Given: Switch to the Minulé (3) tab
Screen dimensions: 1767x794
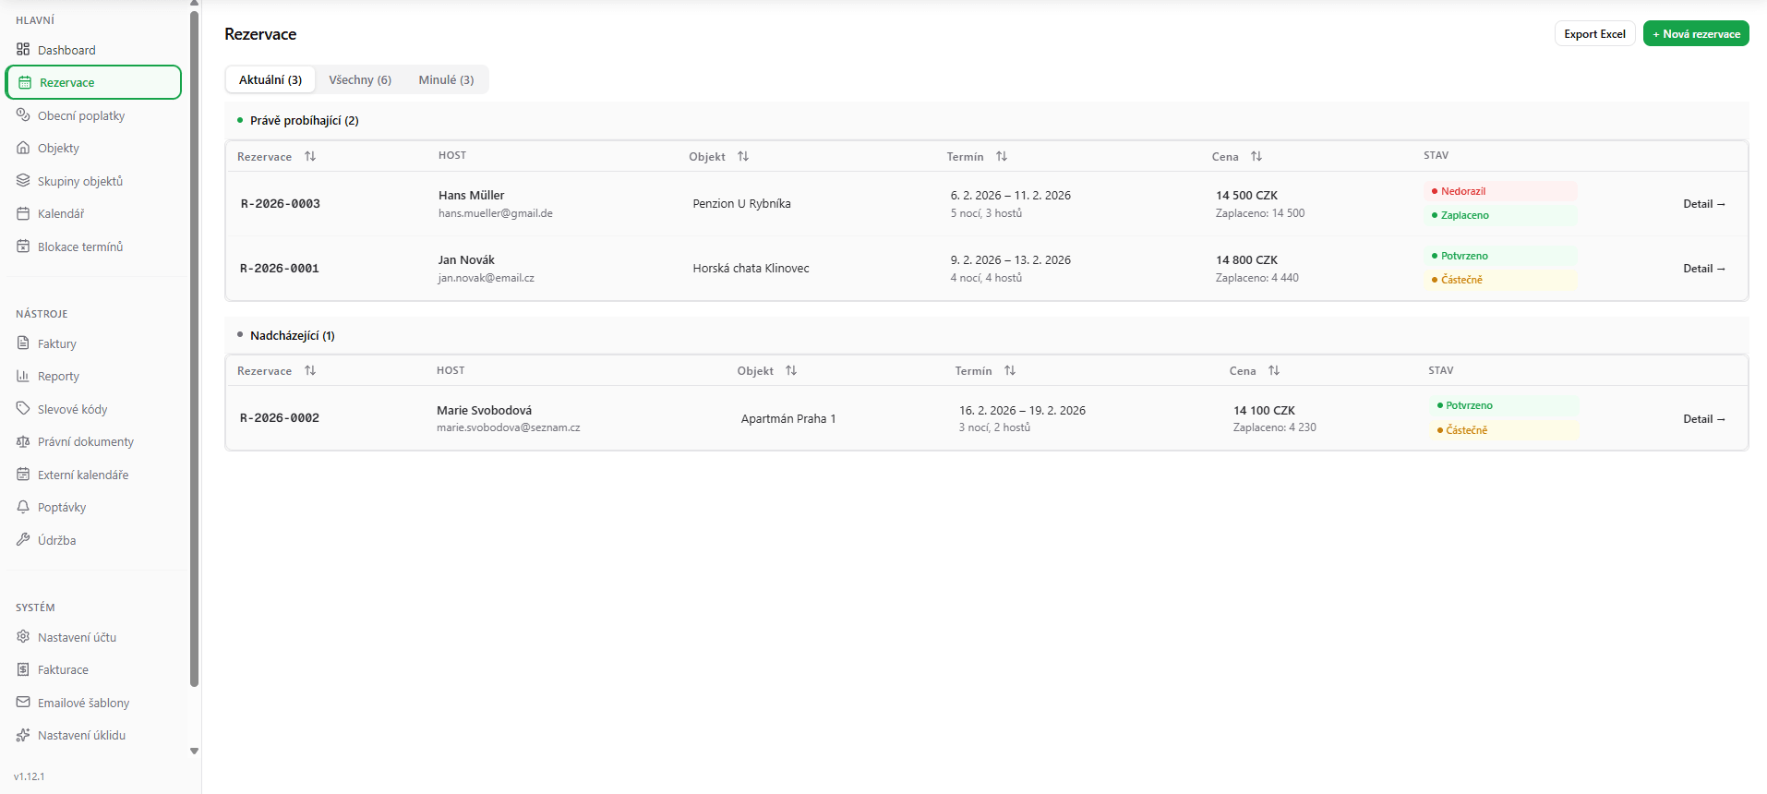Looking at the screenshot, I should point(446,80).
